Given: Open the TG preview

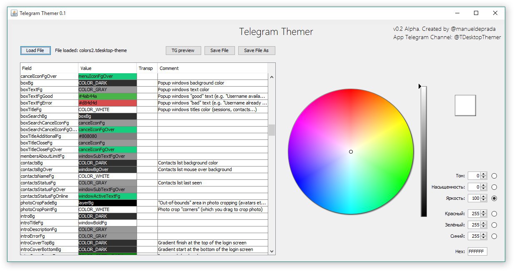Looking at the screenshot, I should pos(183,50).
